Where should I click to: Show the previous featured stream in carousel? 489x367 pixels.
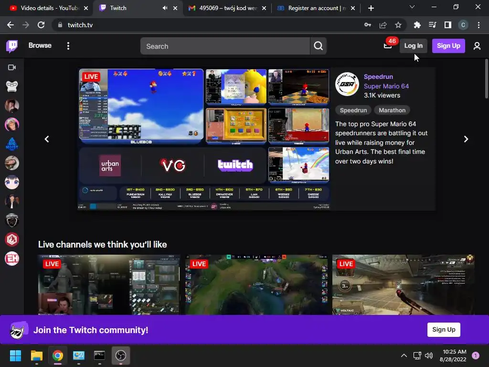point(47,139)
